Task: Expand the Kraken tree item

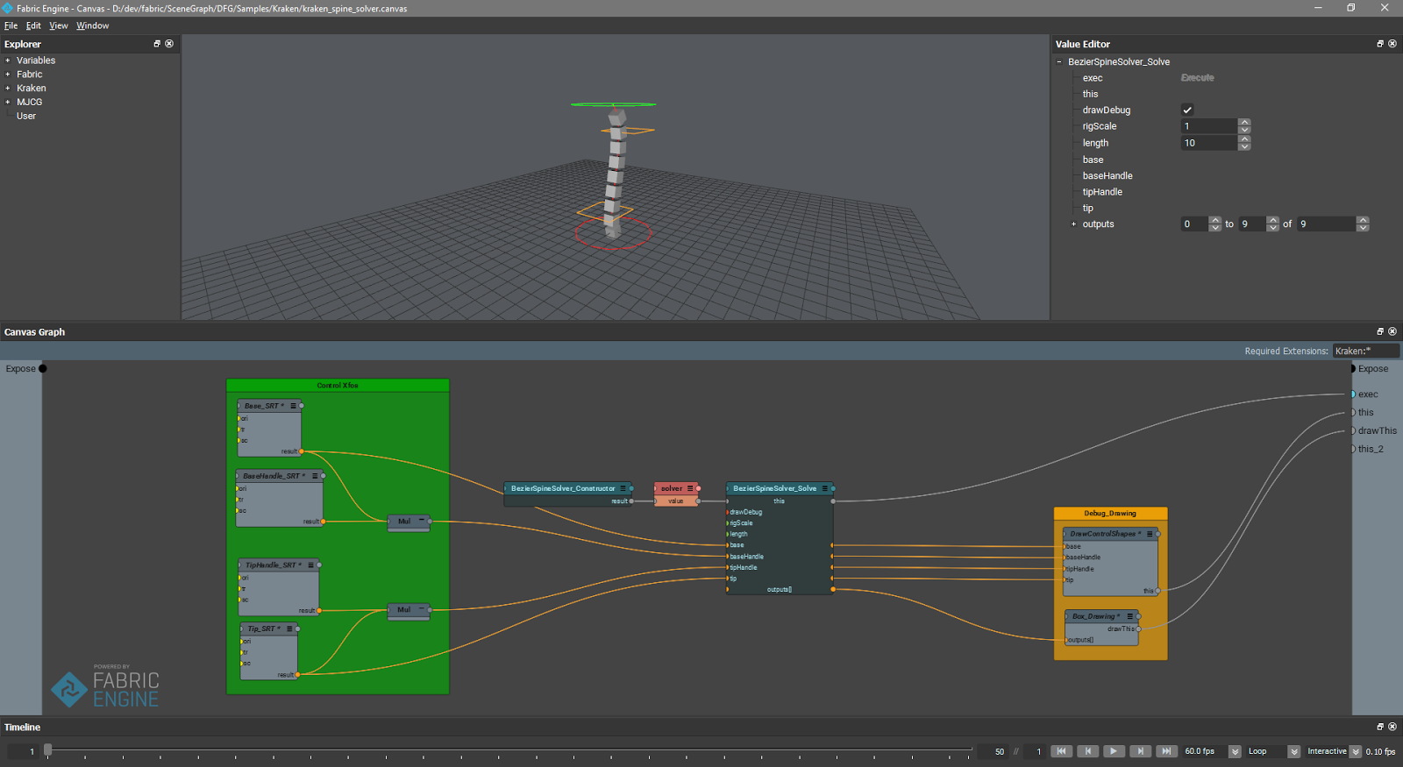Action: [x=8, y=89]
